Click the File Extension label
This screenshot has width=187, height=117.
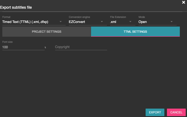tap(118, 17)
